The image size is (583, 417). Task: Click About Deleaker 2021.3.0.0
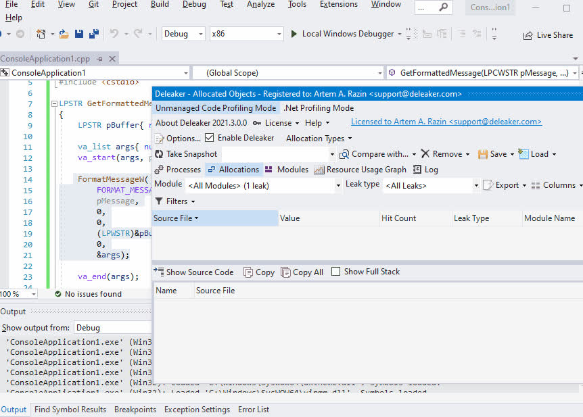[x=201, y=123]
